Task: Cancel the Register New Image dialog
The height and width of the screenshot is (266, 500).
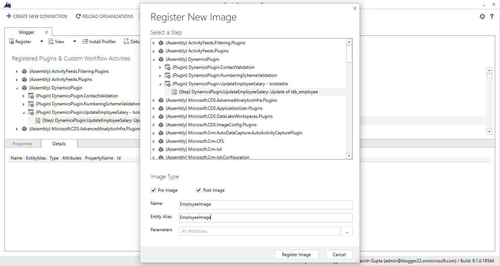Action: (339, 255)
